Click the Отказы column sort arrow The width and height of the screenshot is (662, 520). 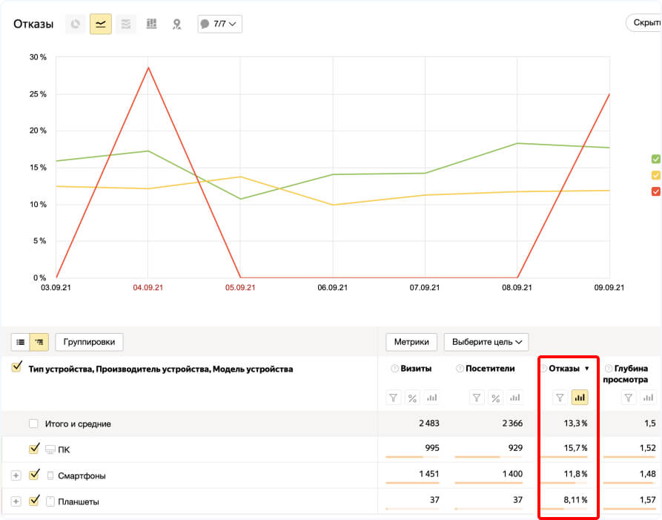click(x=587, y=369)
